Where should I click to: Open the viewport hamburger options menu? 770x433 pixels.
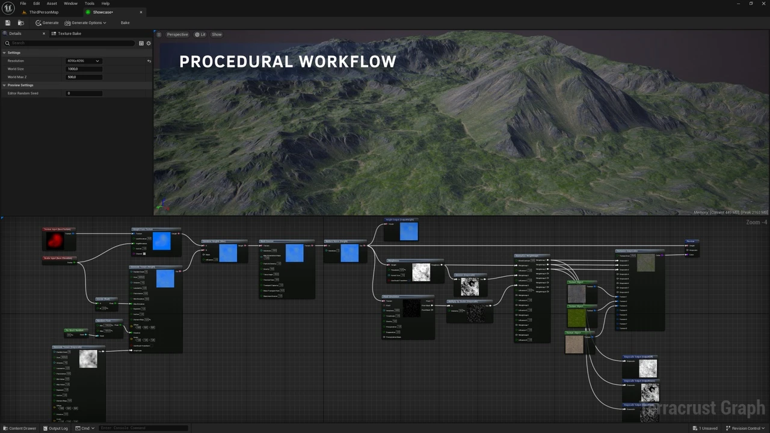[x=159, y=34]
